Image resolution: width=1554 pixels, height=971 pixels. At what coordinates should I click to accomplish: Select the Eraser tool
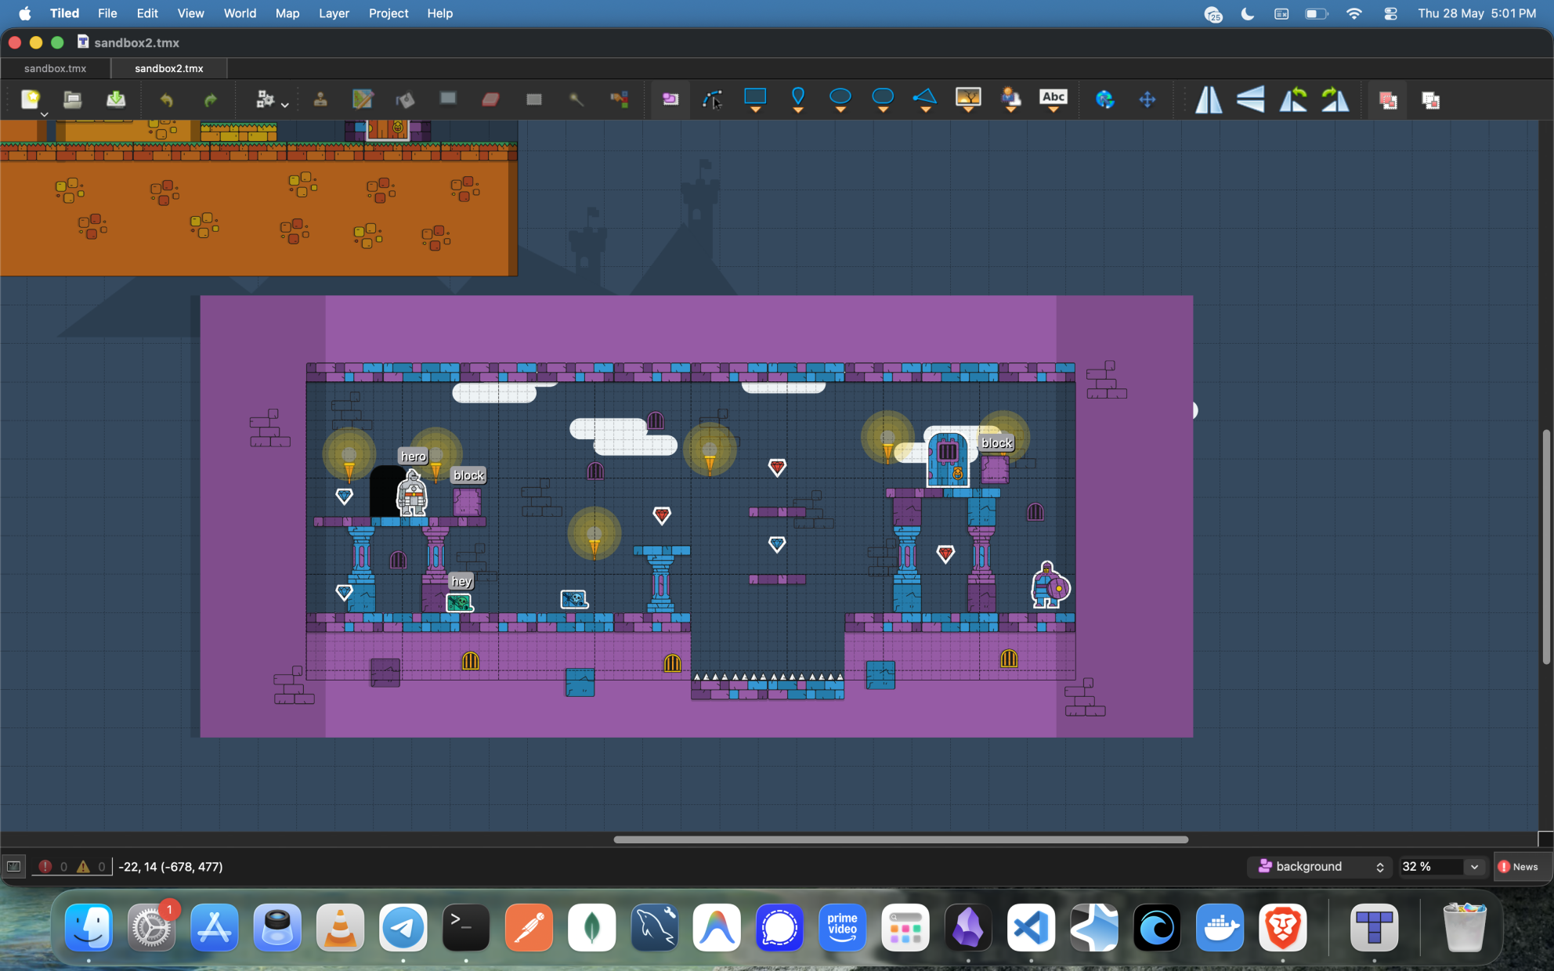[x=490, y=99]
